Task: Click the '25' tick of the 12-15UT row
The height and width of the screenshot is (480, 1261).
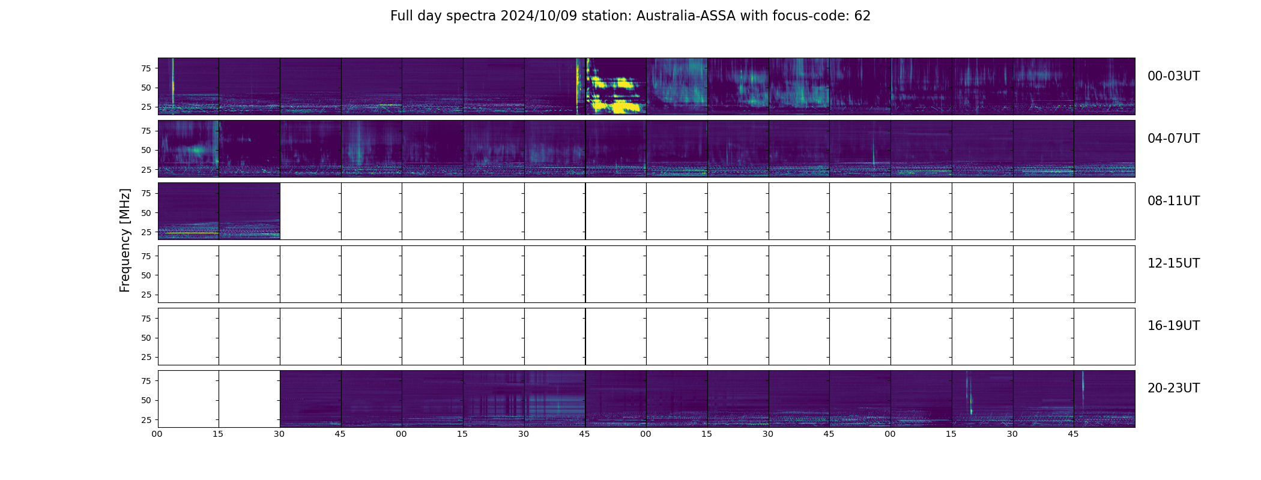Action: [x=146, y=295]
